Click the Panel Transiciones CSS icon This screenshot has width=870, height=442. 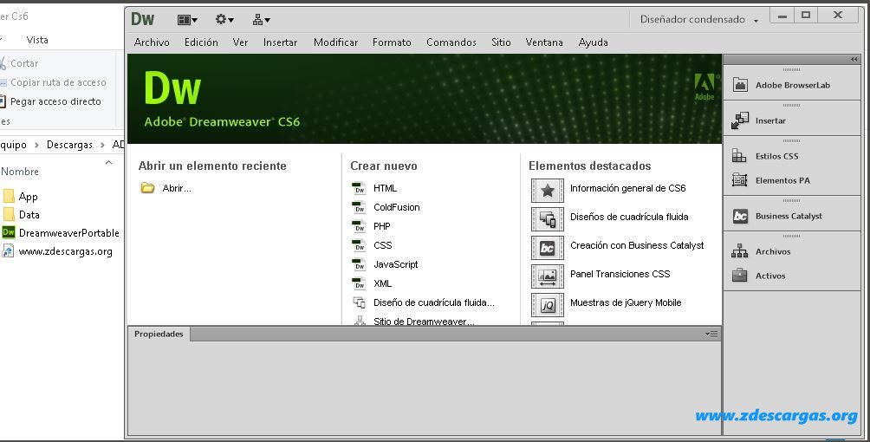[x=547, y=276]
